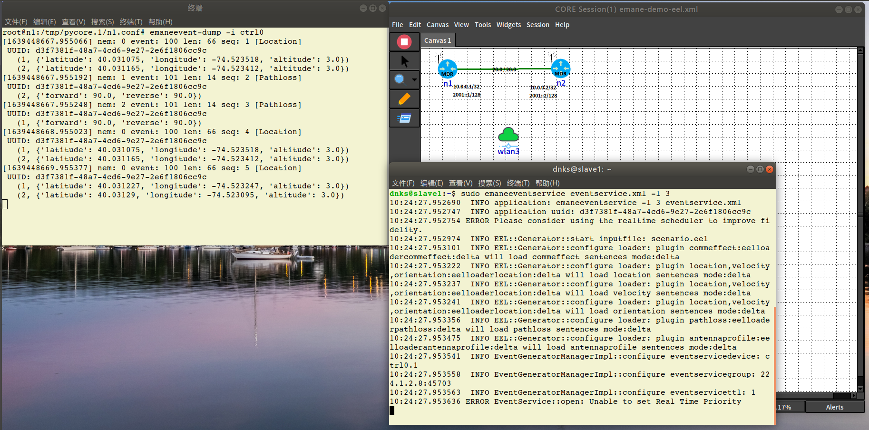Open the Widgets menu
Image resolution: width=869 pixels, height=430 pixels.
(x=508, y=25)
